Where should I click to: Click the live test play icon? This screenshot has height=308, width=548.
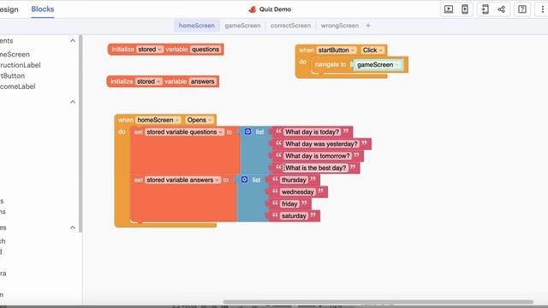pyautogui.click(x=449, y=9)
